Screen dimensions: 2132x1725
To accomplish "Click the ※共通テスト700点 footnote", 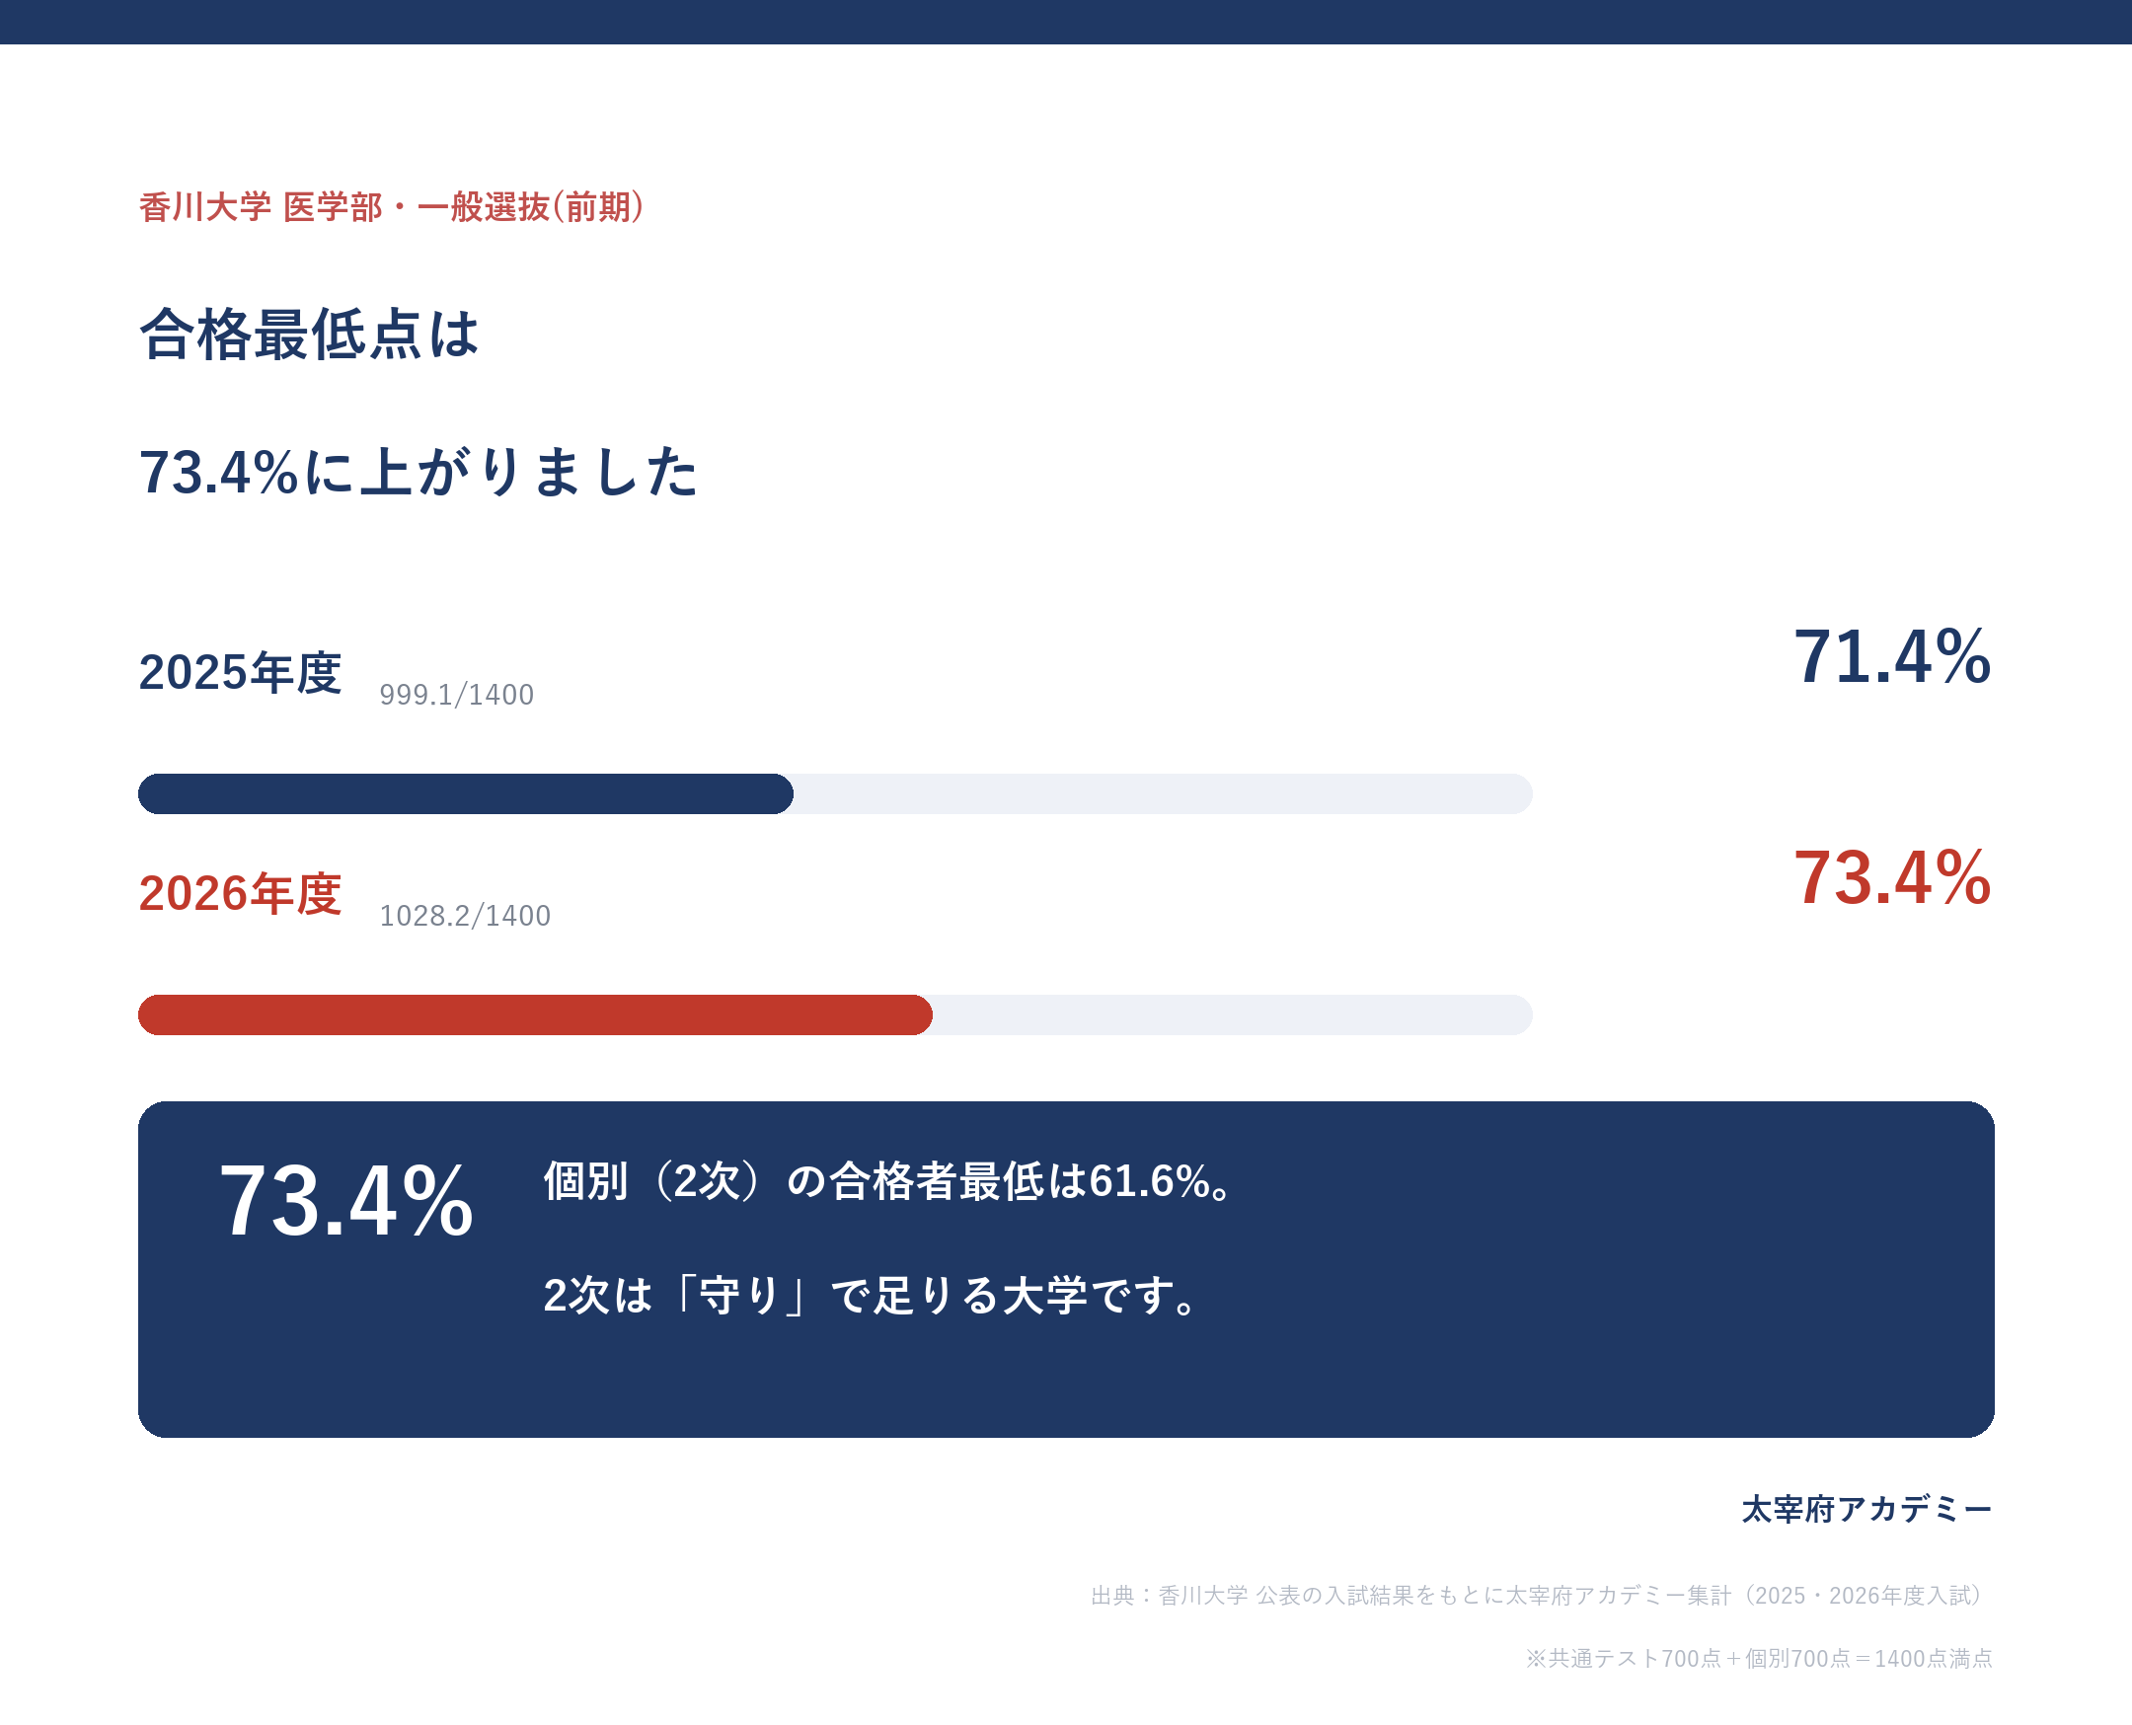I will (1759, 1659).
